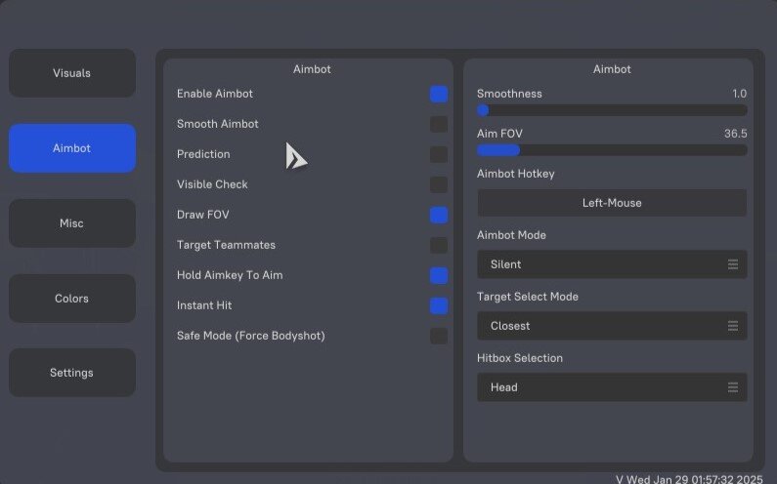Toggle the Enable Aimbot checkbox
The height and width of the screenshot is (484, 777).
click(439, 94)
